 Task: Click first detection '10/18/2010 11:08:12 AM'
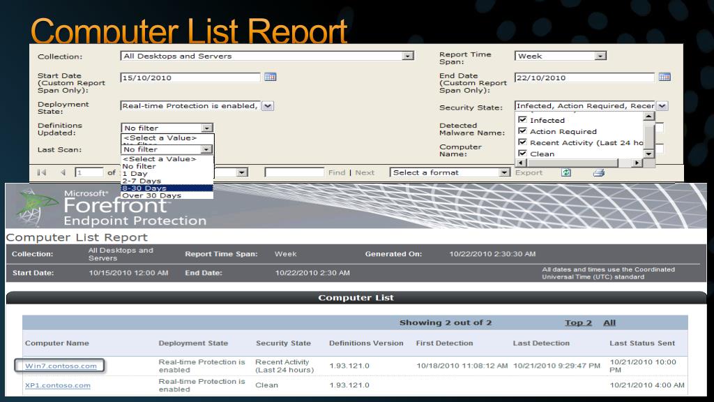(x=462, y=366)
